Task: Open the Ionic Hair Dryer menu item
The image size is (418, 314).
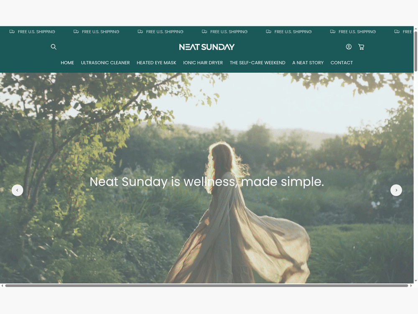Action: click(x=203, y=63)
